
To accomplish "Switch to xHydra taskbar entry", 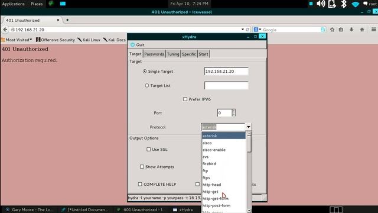I will 183,209.
